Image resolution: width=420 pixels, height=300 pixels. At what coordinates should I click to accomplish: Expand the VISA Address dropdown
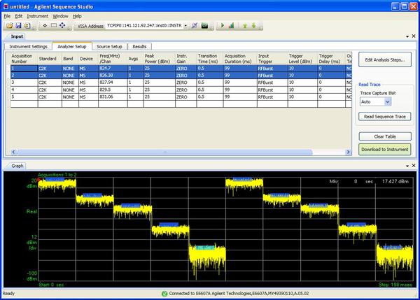185,26
